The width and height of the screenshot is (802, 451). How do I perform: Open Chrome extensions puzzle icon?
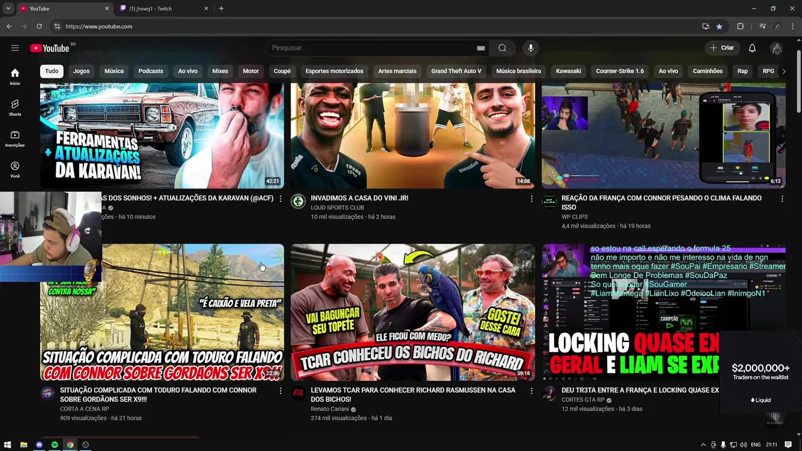[741, 26]
